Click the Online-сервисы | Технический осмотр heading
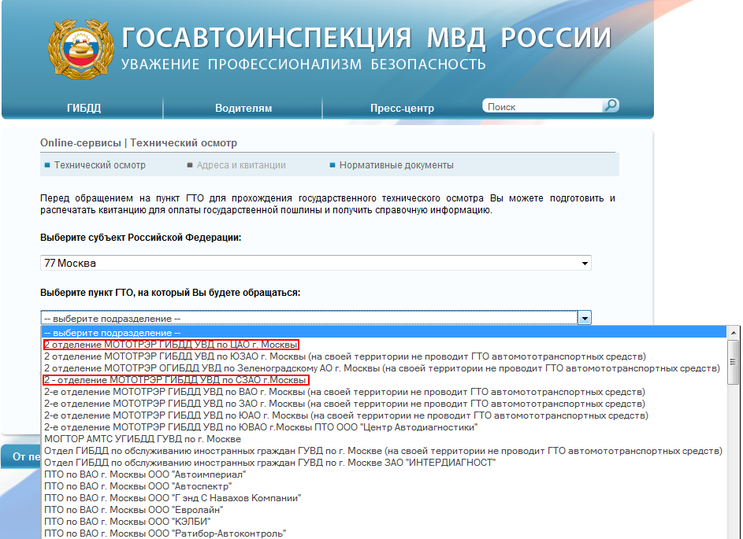This screenshot has width=743, height=539. click(139, 143)
